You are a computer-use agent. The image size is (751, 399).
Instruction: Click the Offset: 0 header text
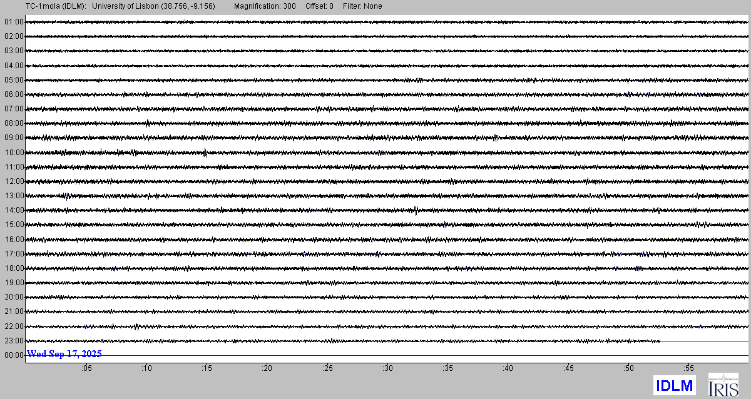point(319,6)
